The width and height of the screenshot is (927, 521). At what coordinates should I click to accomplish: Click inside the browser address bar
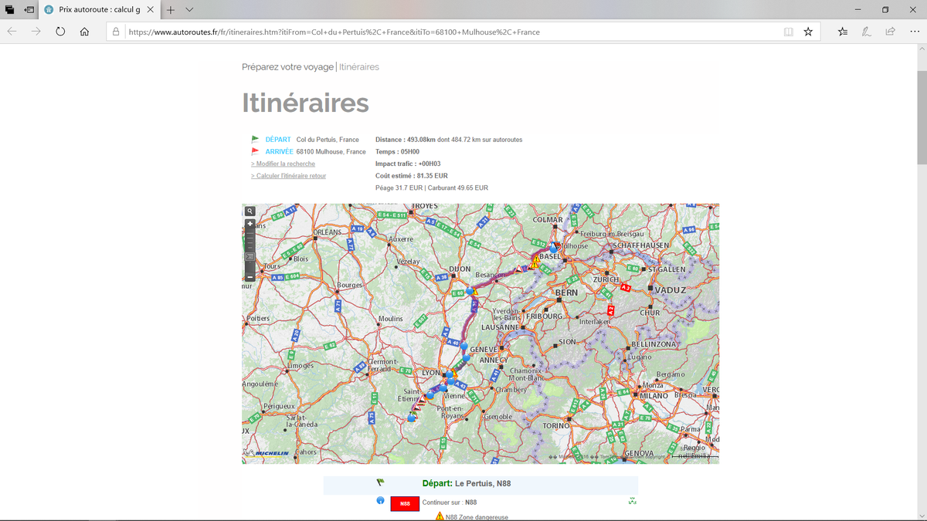386,32
